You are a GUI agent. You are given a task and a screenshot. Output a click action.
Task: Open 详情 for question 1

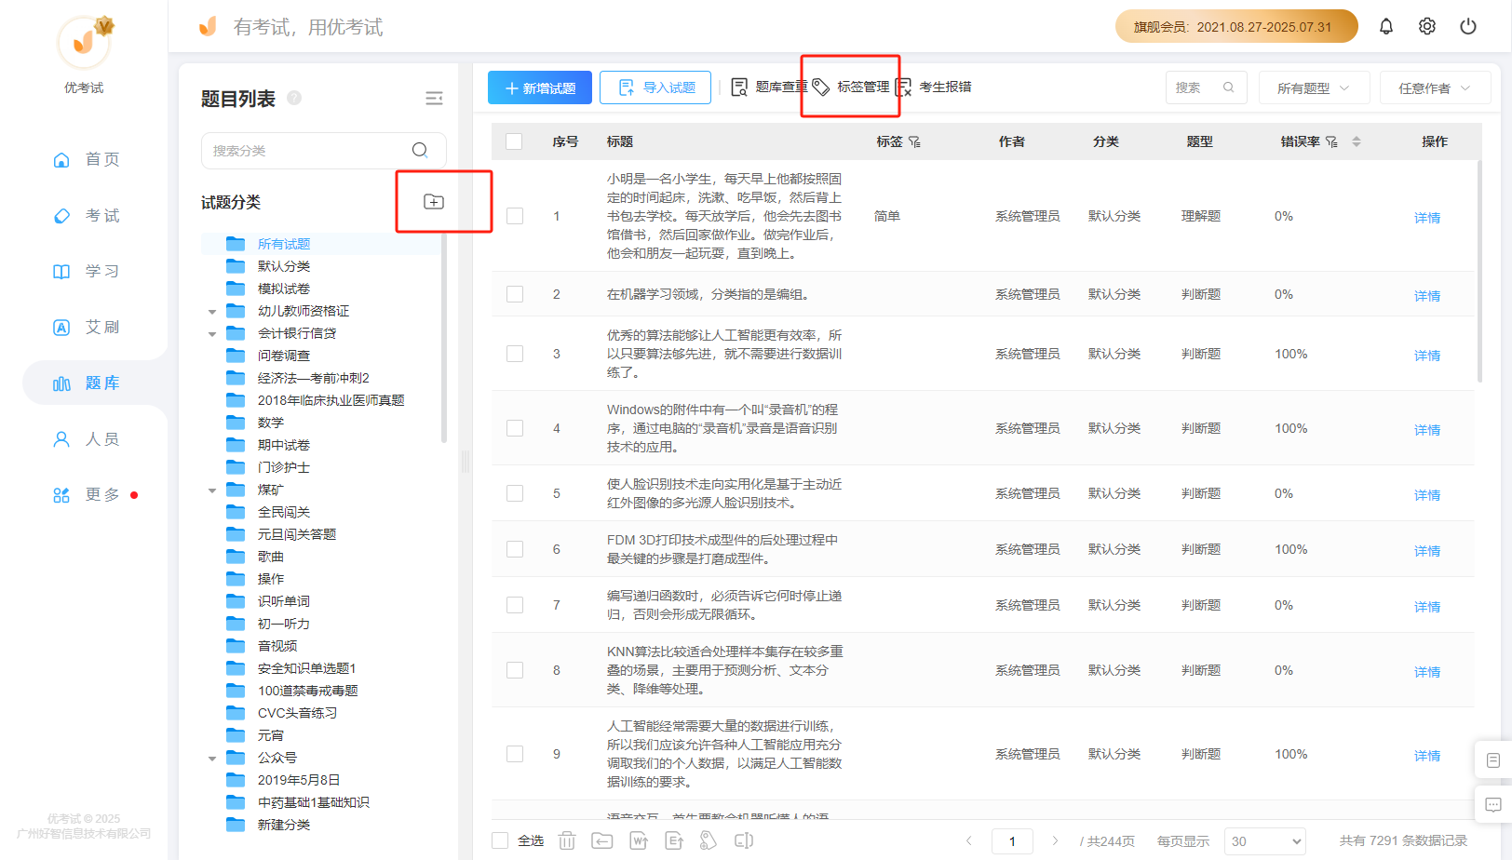click(1427, 218)
